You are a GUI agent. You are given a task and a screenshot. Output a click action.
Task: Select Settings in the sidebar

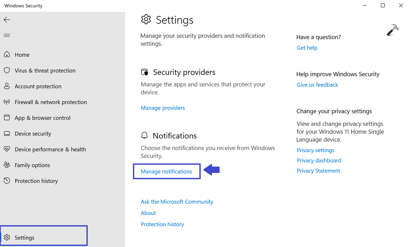pos(24,238)
